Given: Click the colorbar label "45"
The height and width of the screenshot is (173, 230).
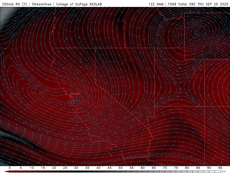Looking at the screenshot, I should pyautogui.click(x=109, y=168).
